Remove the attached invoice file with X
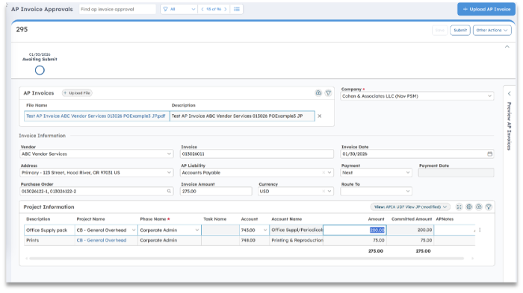 coord(320,116)
